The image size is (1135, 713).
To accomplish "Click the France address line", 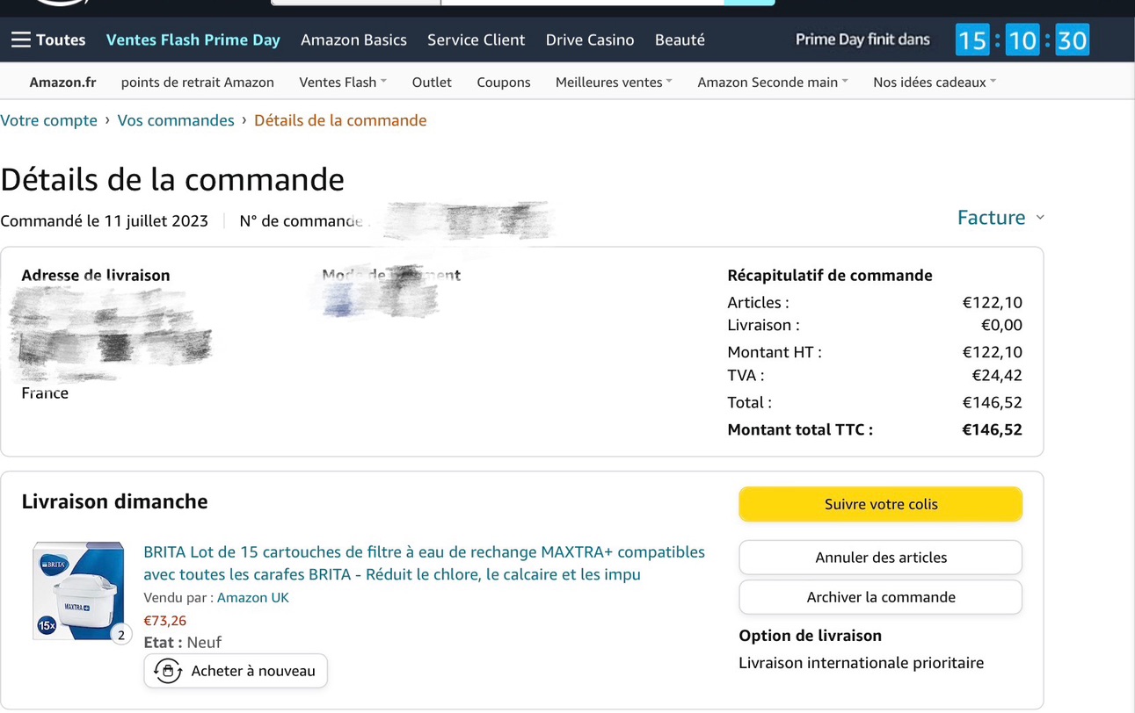I will [45, 393].
